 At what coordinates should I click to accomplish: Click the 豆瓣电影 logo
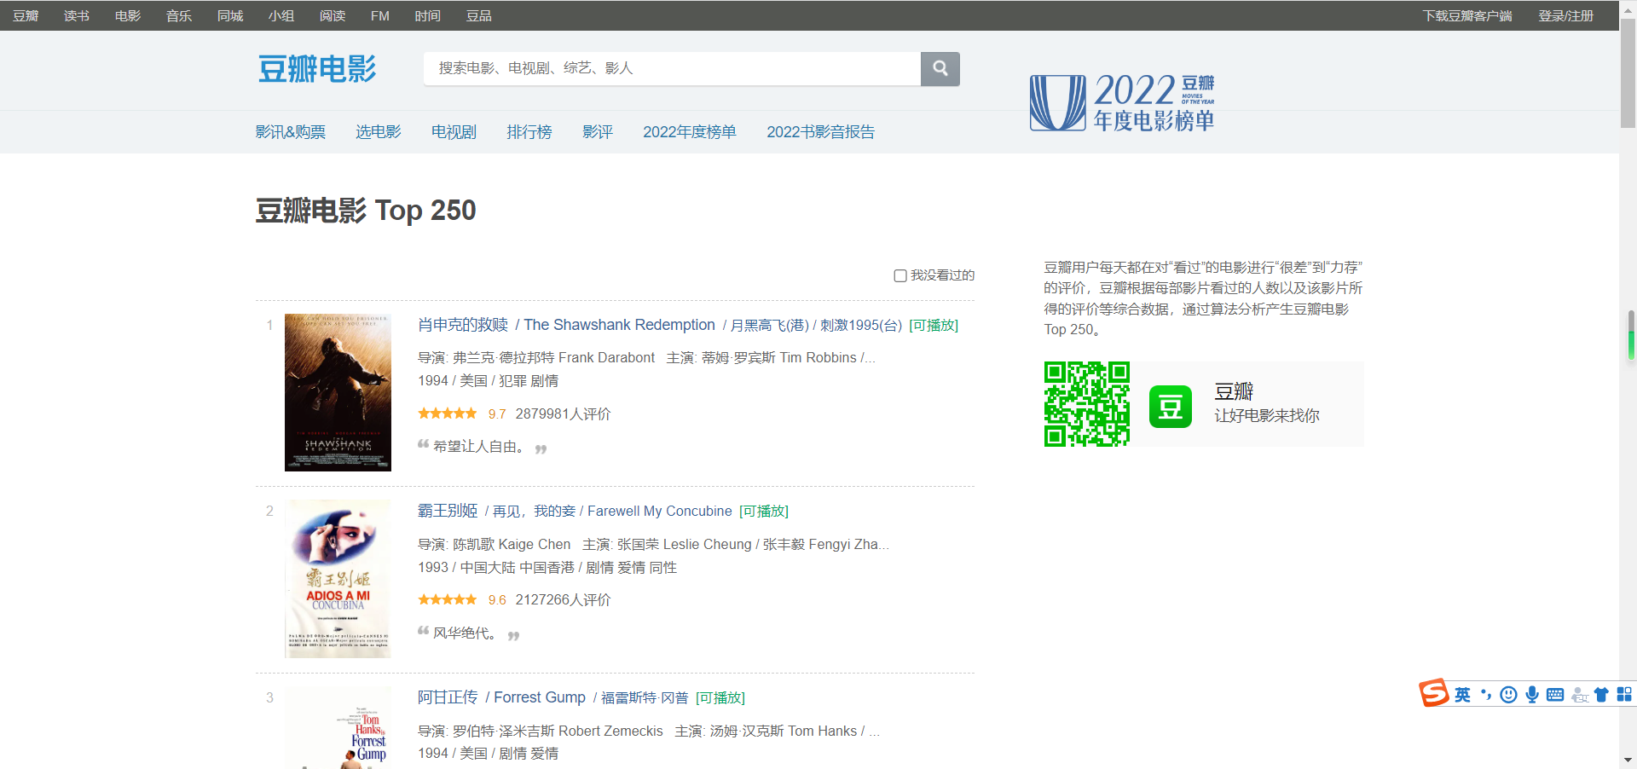[x=317, y=68]
